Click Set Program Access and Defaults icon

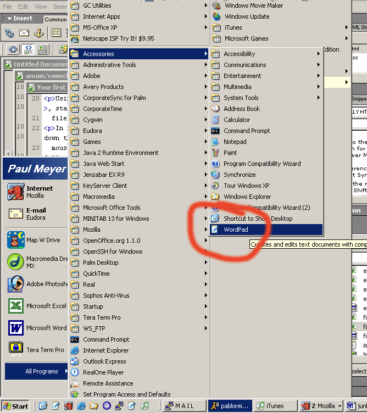click(x=75, y=394)
